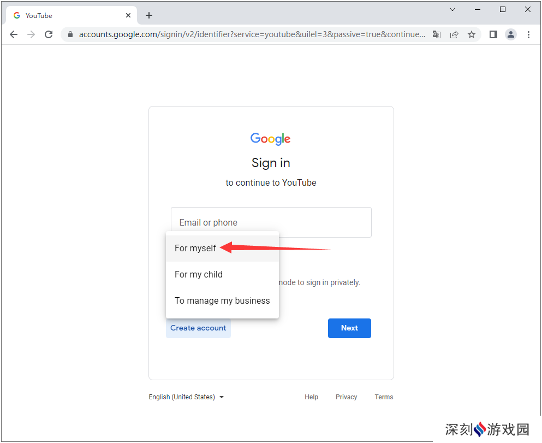Bookmark this page with the star icon
Viewport: 542px width, 443px height.
[x=472, y=34]
